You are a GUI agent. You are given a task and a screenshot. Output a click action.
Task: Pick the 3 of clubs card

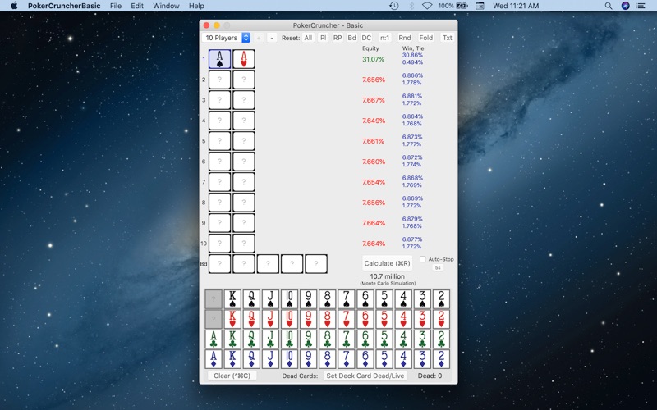[422, 339]
